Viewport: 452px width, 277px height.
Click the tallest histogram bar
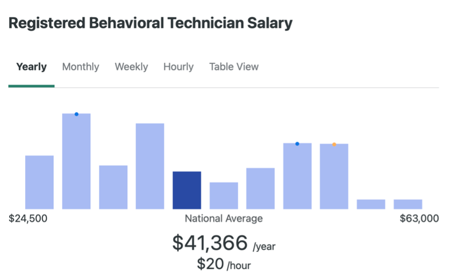tap(76, 158)
